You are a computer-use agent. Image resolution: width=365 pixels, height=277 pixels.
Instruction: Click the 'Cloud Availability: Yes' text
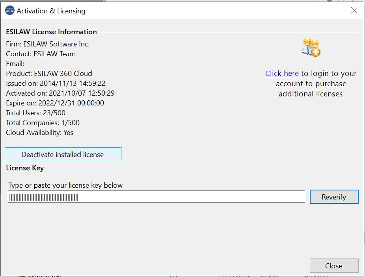(x=39, y=133)
